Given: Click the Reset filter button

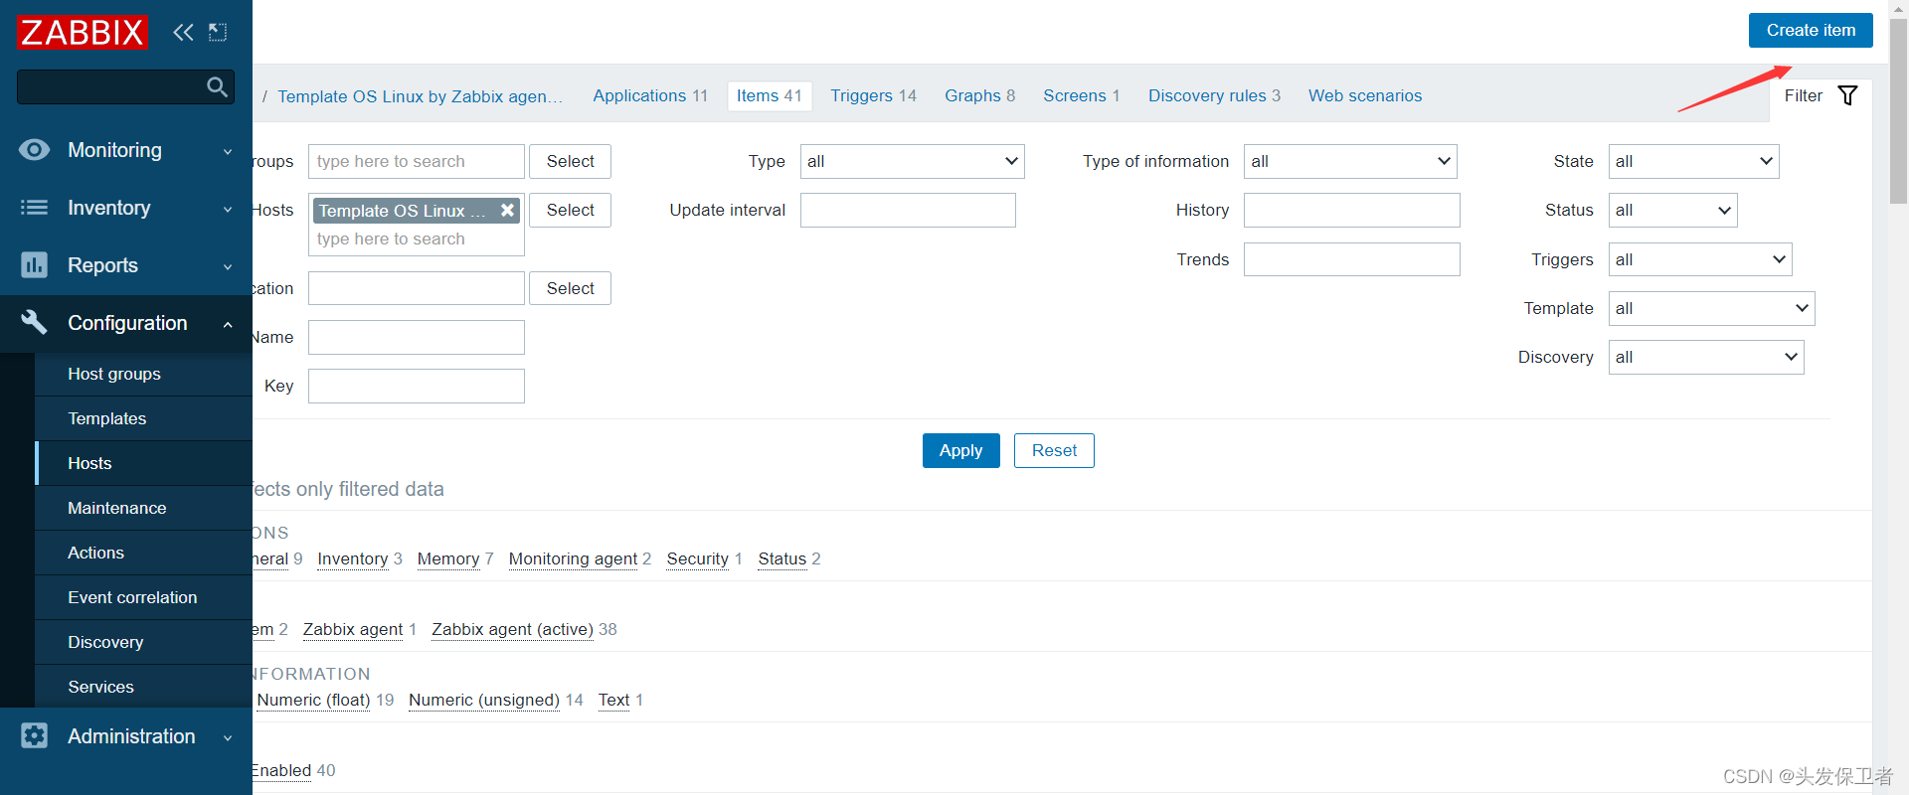Looking at the screenshot, I should click(x=1054, y=450).
